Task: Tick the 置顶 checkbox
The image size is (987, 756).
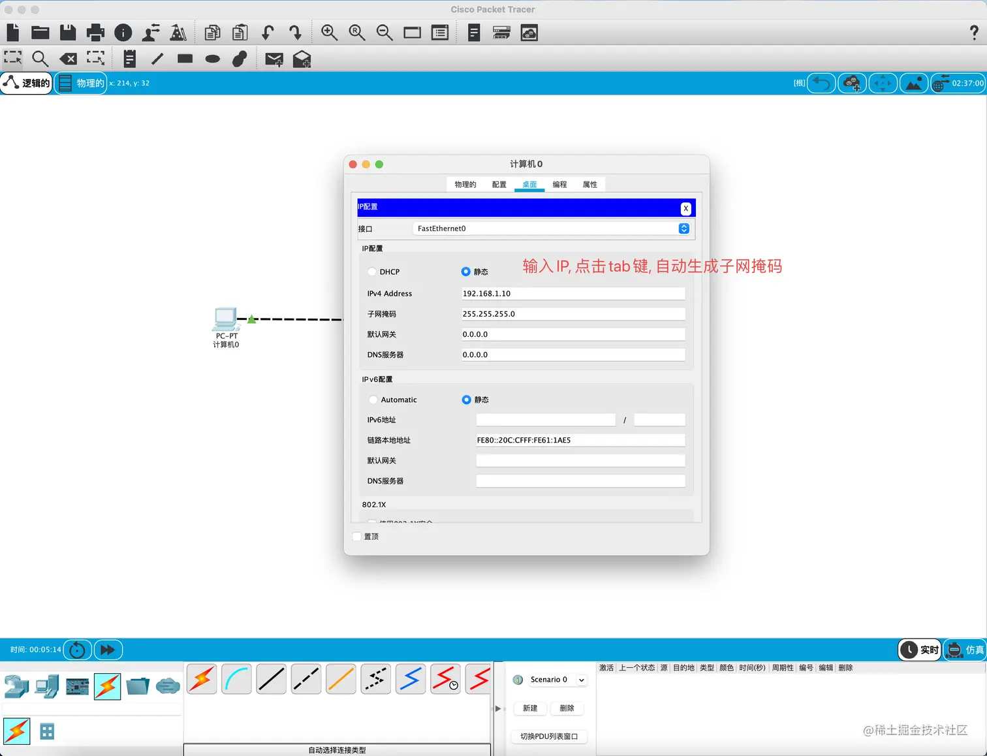Action: click(x=357, y=537)
